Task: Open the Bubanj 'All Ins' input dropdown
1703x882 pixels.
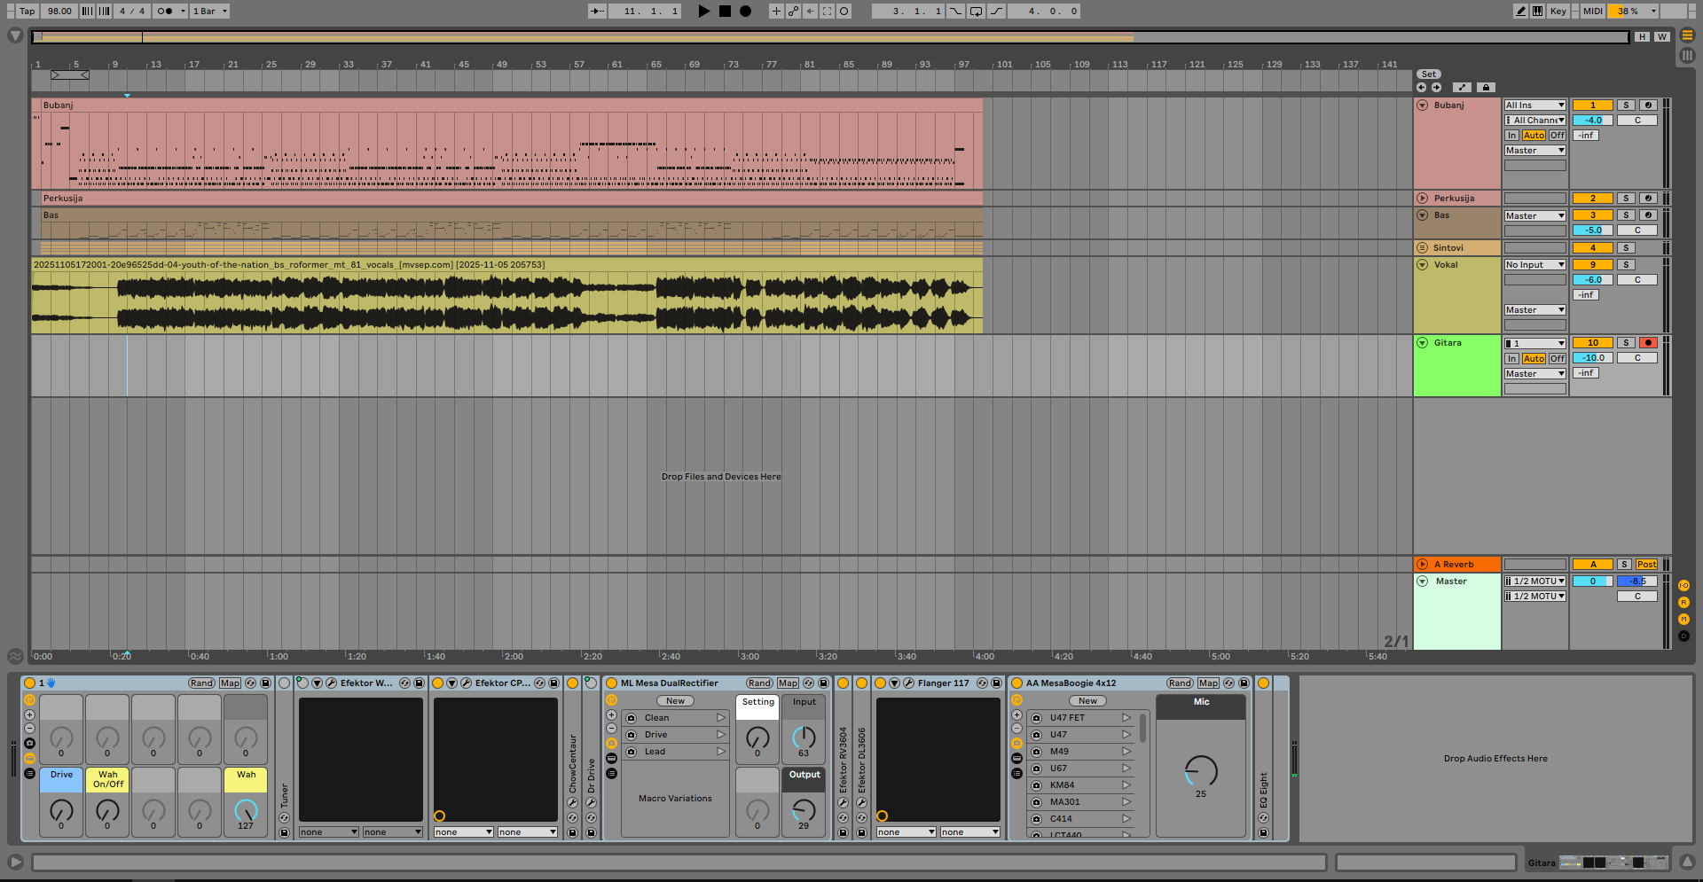Action: pos(1534,105)
